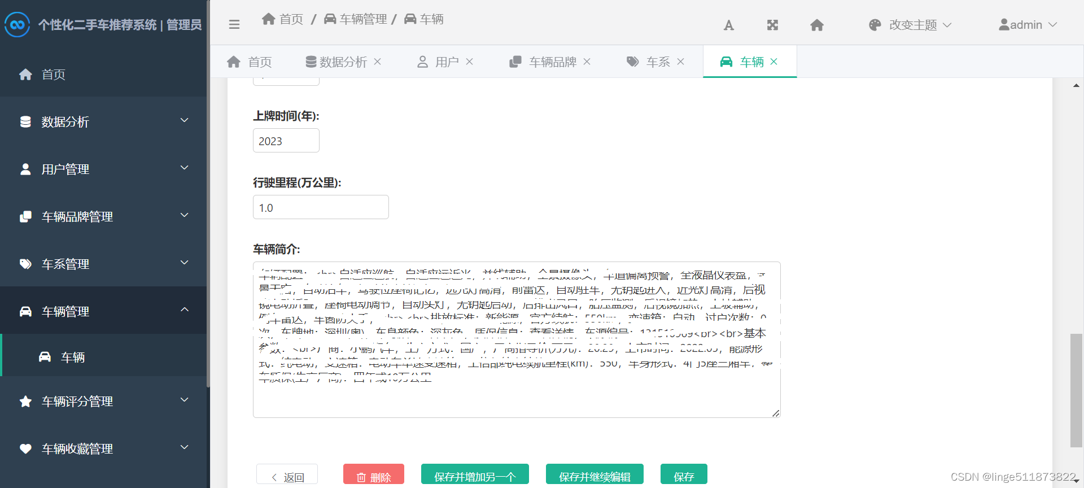The width and height of the screenshot is (1084, 488).
Task: Click sidebar 用户管理 person icon
Action: coord(25,169)
